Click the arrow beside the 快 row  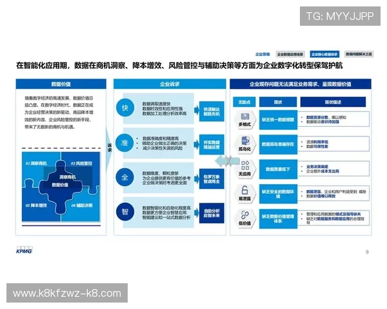click(x=197, y=109)
